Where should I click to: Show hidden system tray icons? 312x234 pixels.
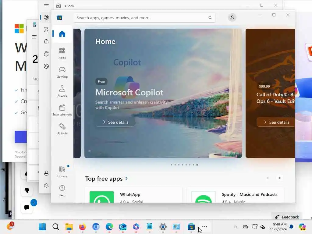(x=236, y=227)
